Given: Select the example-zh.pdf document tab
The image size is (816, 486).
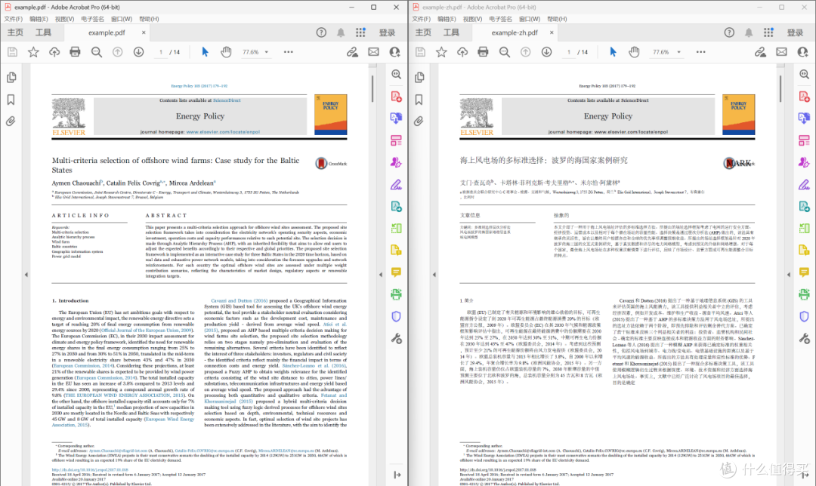Looking at the screenshot, I should 515,32.
